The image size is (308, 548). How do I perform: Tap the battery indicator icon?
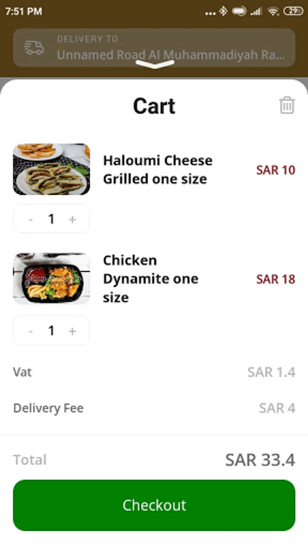(x=293, y=11)
